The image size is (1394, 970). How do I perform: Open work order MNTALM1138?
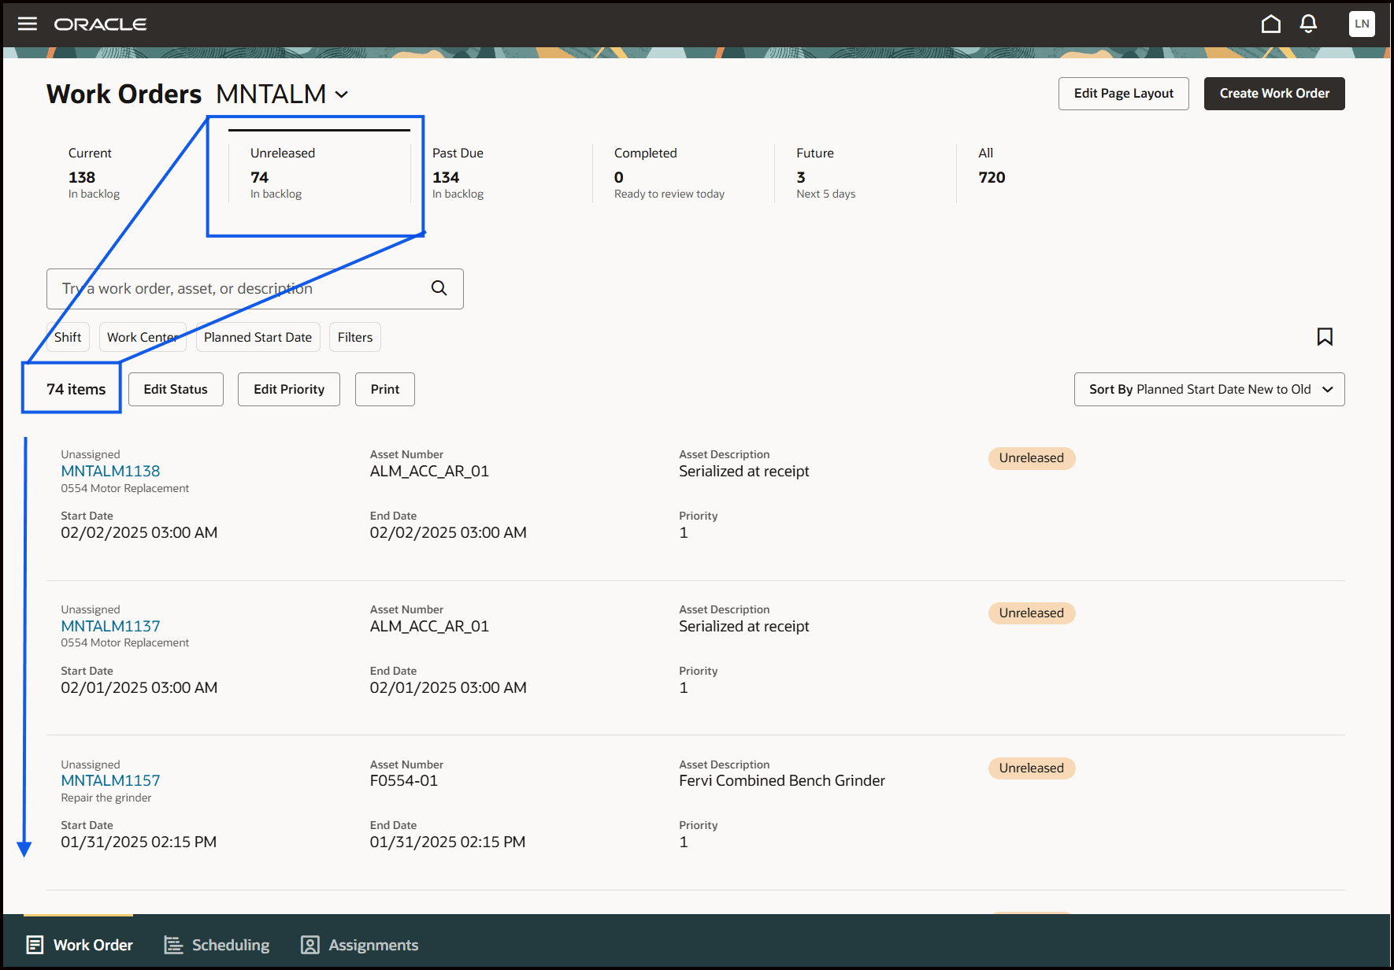pyautogui.click(x=110, y=470)
